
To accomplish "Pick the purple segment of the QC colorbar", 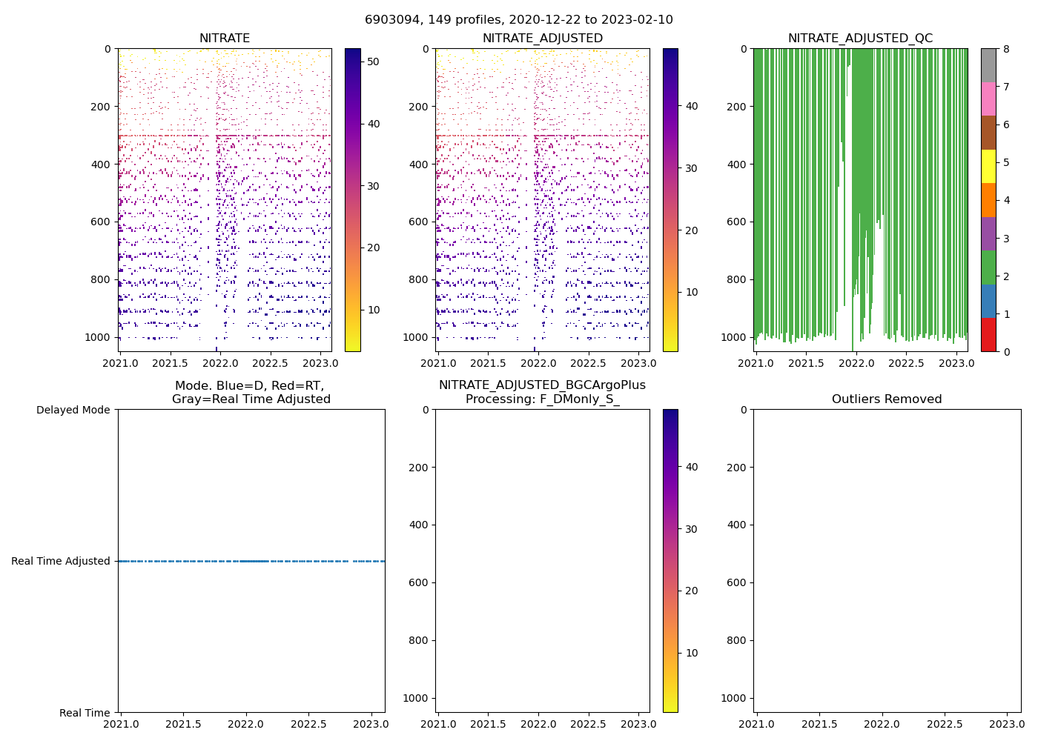I will [988, 234].
